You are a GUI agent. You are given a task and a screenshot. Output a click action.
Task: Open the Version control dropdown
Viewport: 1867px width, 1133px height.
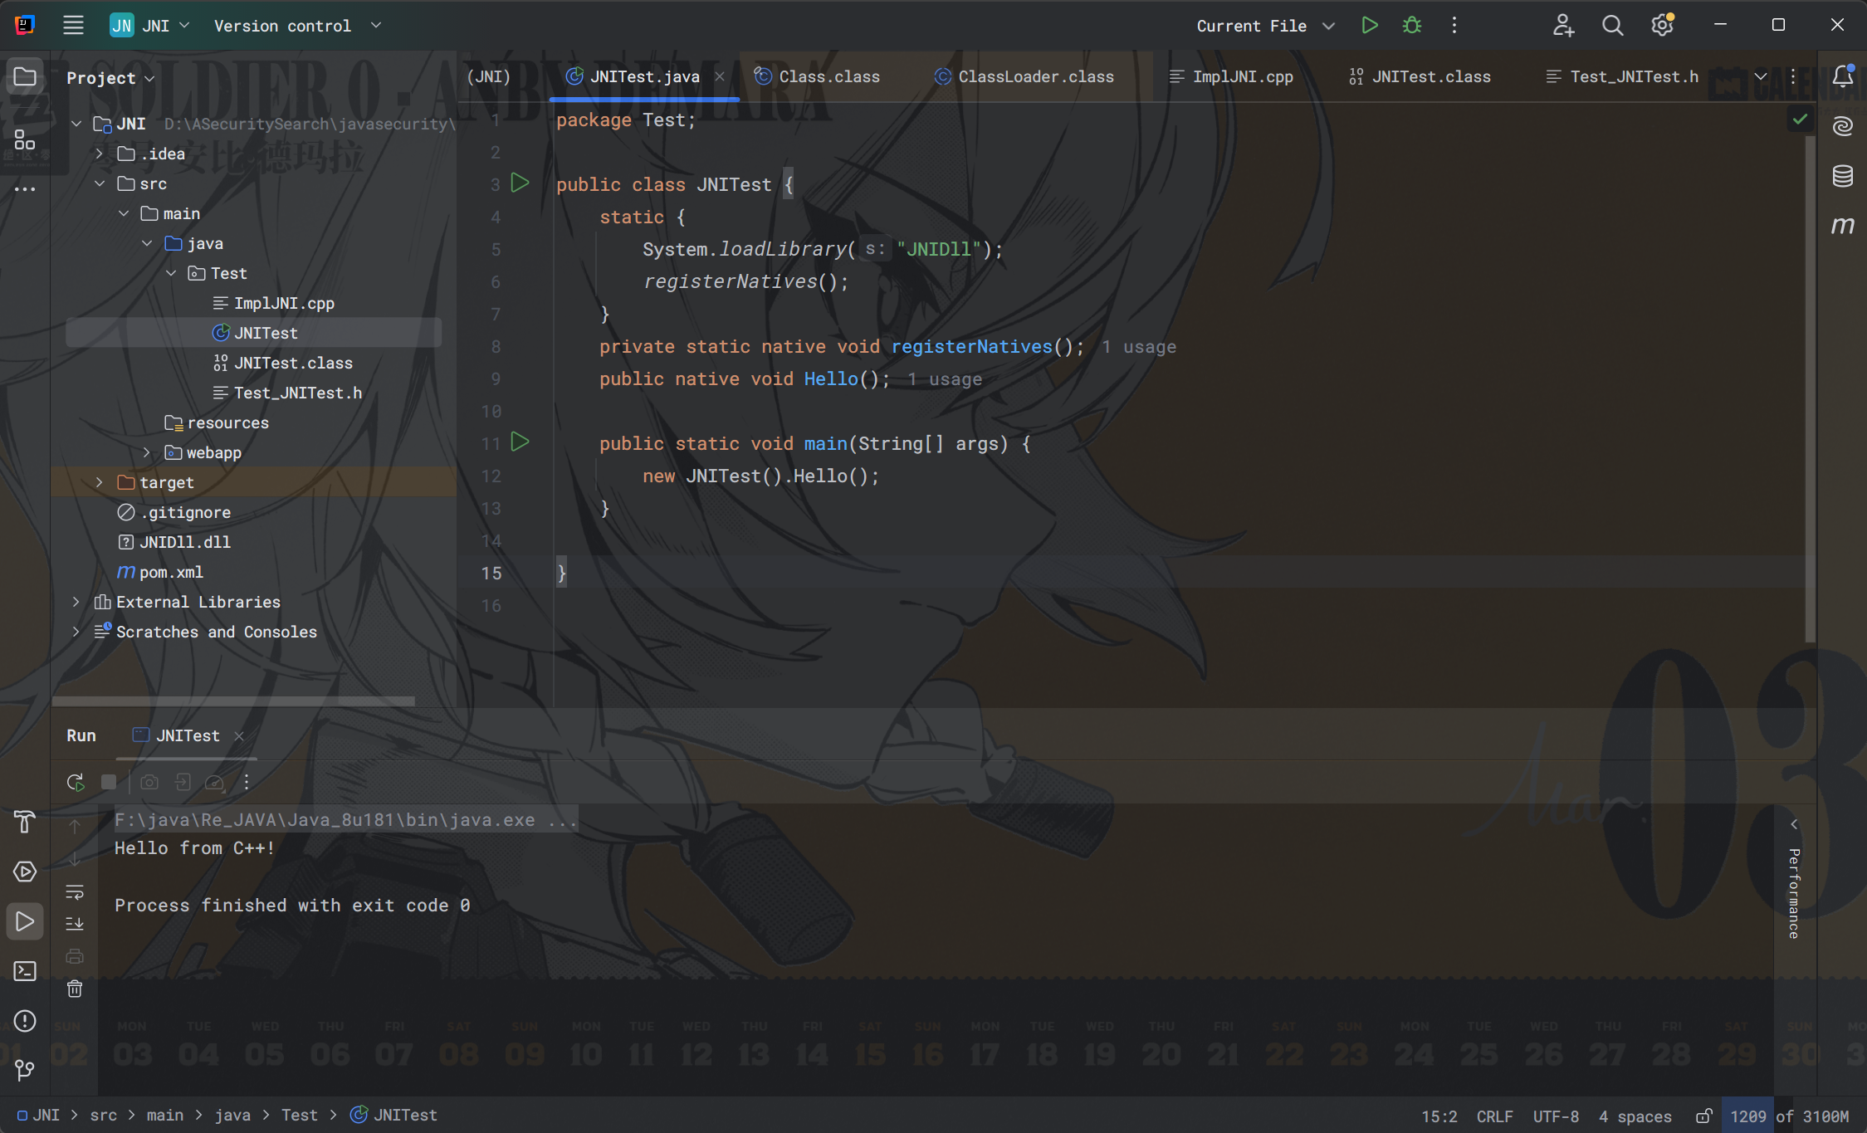[297, 25]
